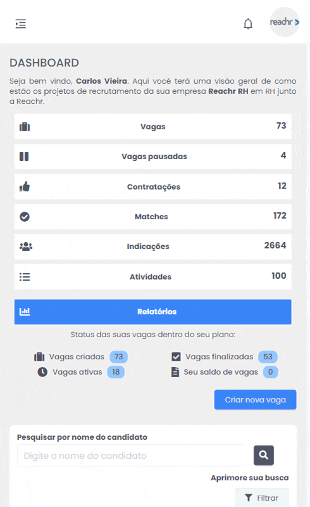The height and width of the screenshot is (507, 310).
Task: Click the Vagas finalizadas checkbox icon
Action: tap(176, 357)
